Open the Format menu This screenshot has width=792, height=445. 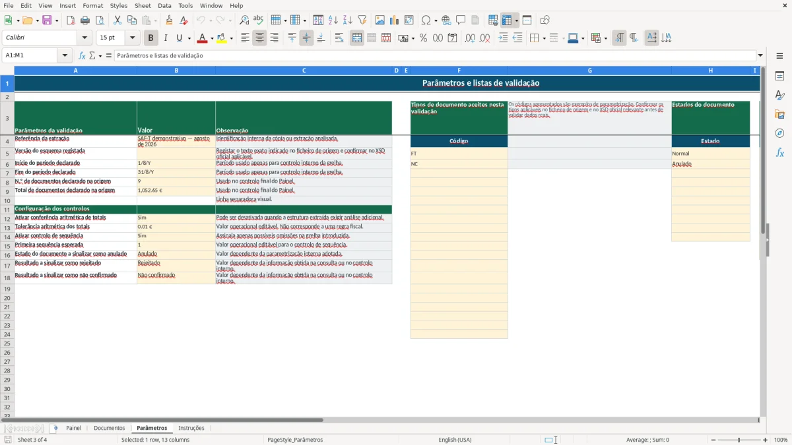coord(92,5)
